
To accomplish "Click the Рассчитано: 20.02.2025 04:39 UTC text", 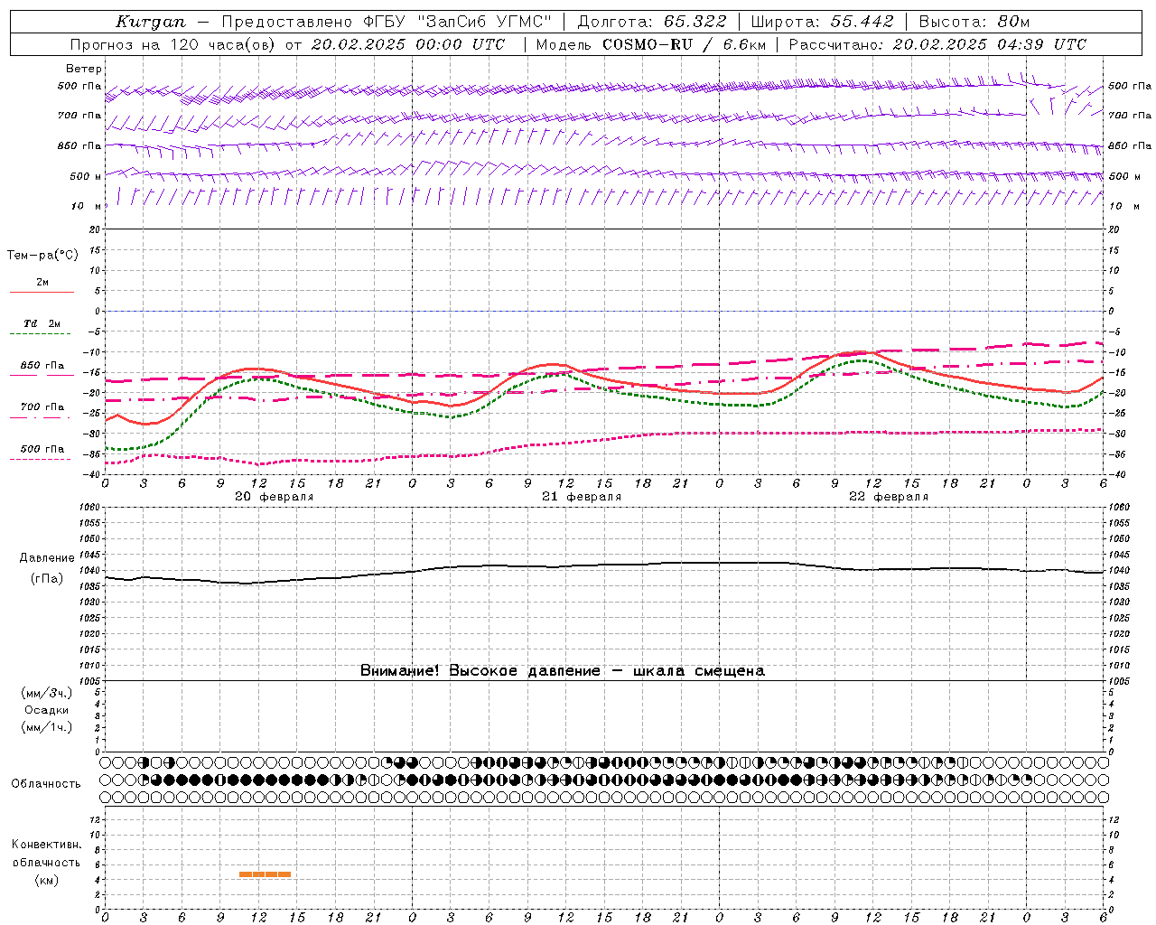I will [x=937, y=44].
